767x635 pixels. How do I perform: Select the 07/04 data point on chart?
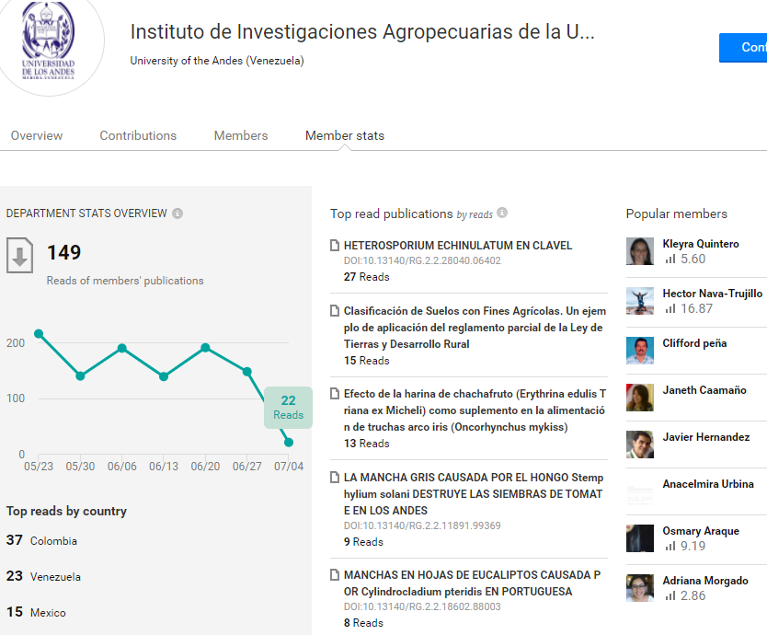tap(289, 442)
